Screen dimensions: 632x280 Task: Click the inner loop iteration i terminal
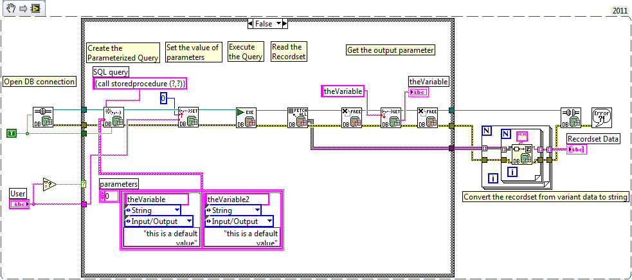pos(512,172)
